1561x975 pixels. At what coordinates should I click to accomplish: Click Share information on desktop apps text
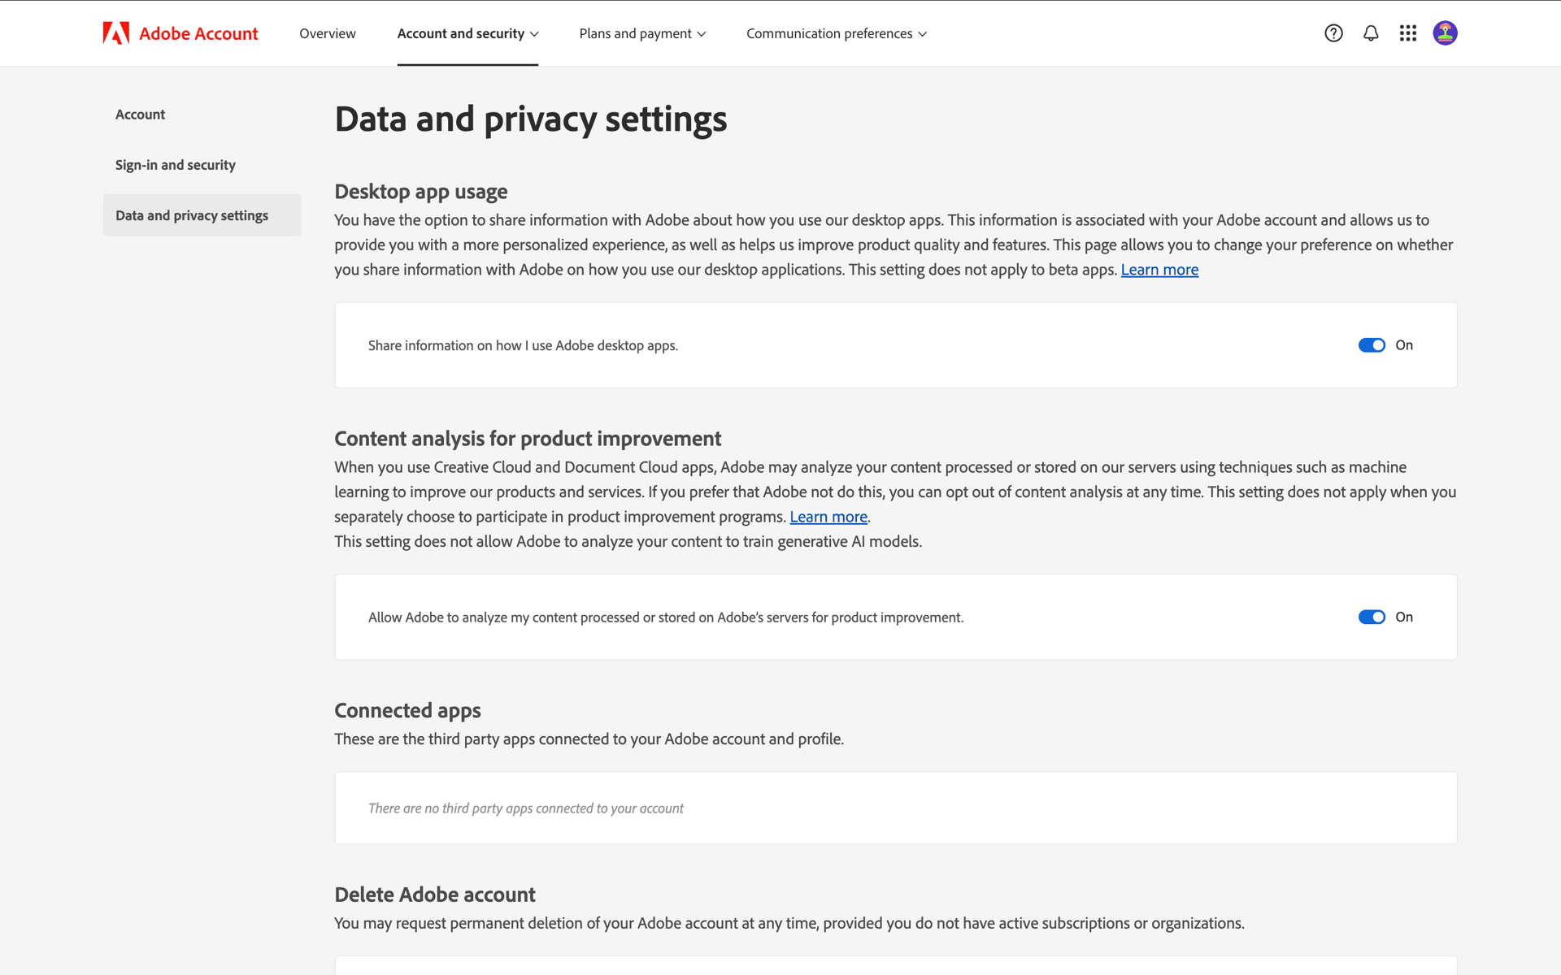tap(523, 345)
